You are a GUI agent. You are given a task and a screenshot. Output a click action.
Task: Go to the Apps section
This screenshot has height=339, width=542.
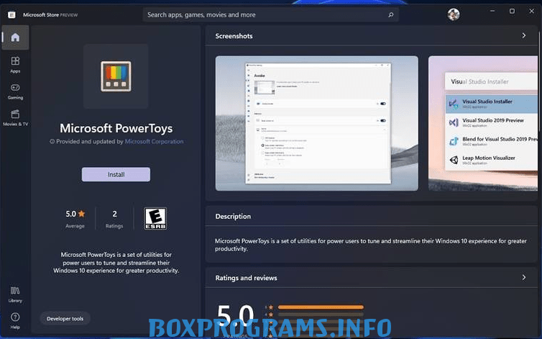click(x=15, y=65)
